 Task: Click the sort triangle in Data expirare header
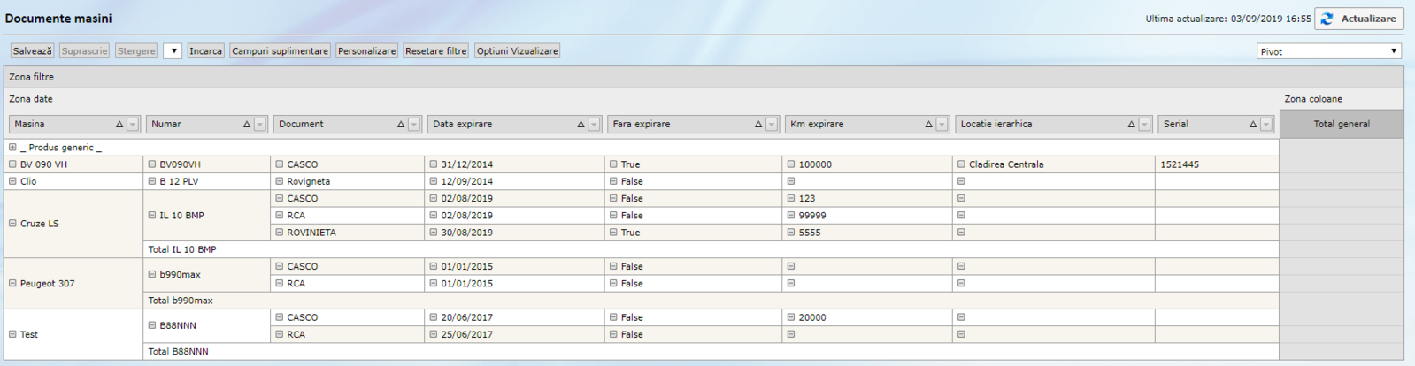click(581, 125)
